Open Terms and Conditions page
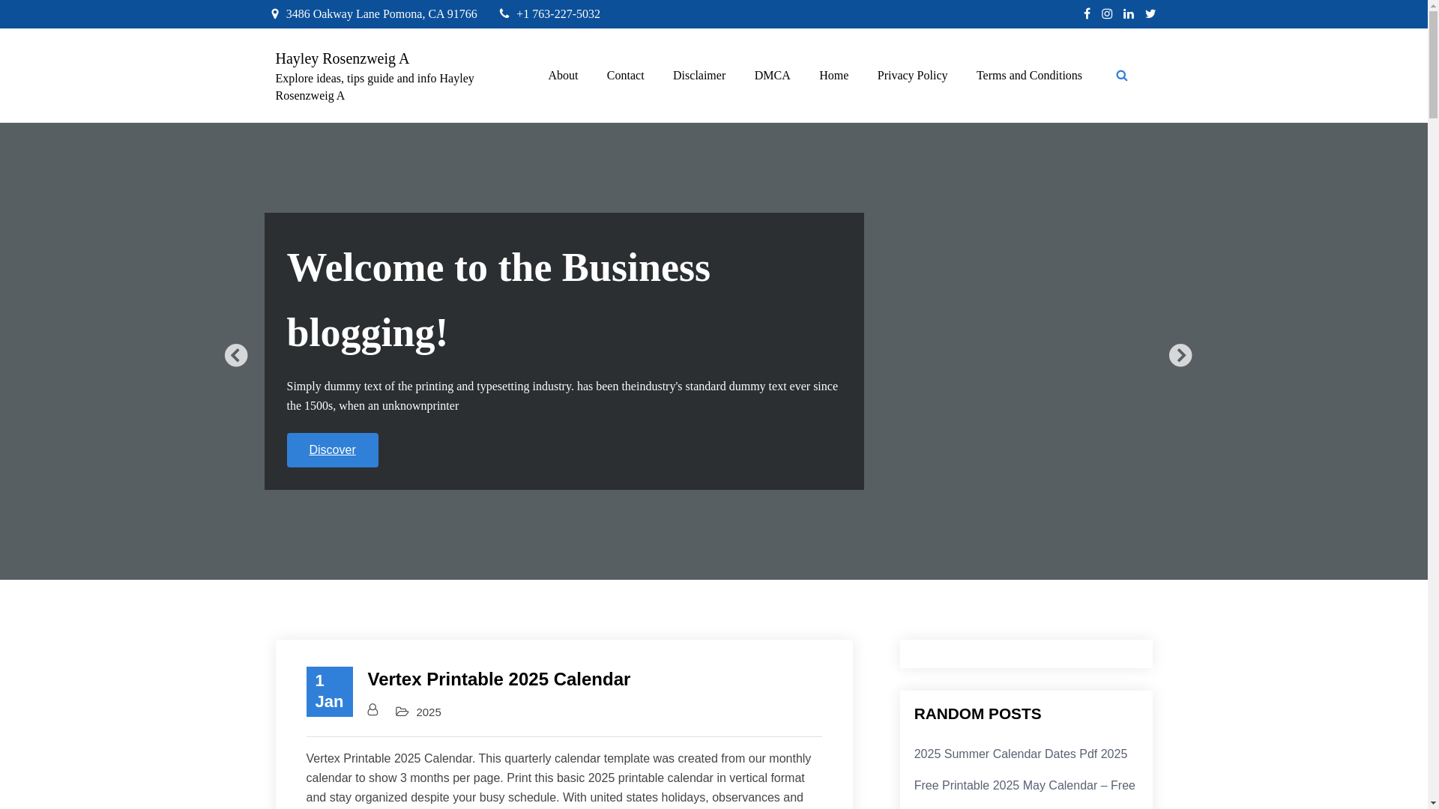1439x809 pixels. click(1029, 76)
